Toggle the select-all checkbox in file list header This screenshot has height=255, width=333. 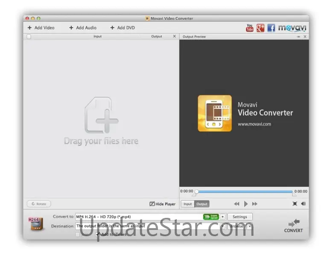point(29,37)
